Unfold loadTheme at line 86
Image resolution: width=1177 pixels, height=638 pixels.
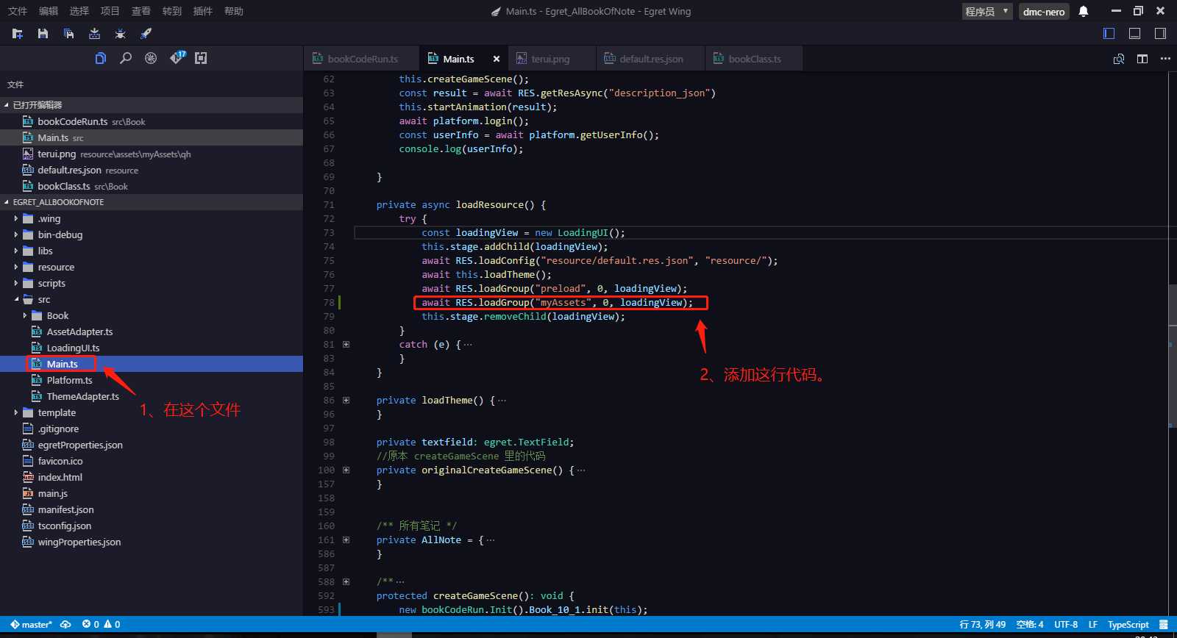[x=346, y=400]
